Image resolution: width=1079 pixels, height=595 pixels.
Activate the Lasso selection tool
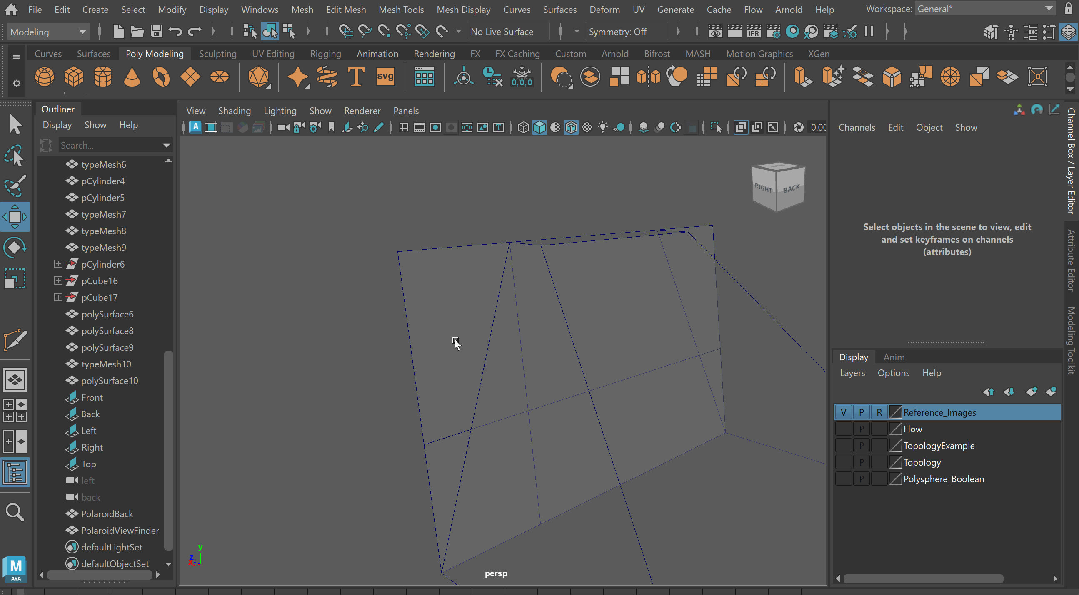tap(15, 156)
